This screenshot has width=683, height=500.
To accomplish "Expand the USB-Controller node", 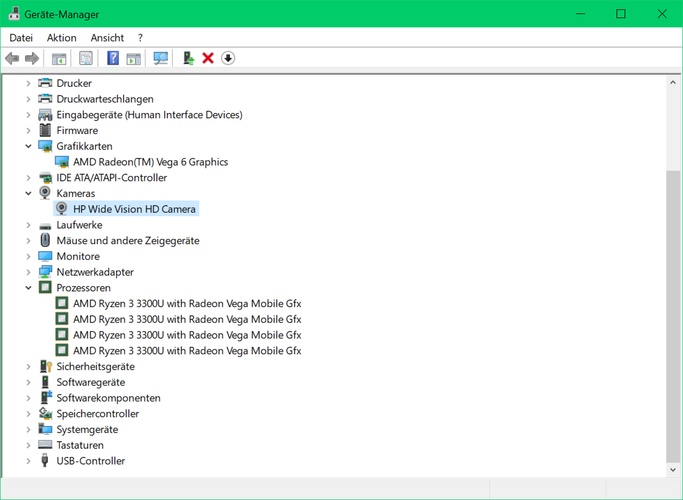I will coord(29,461).
